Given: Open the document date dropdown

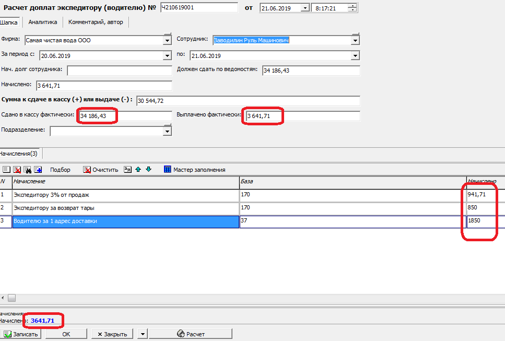Looking at the screenshot, I should [304, 8].
